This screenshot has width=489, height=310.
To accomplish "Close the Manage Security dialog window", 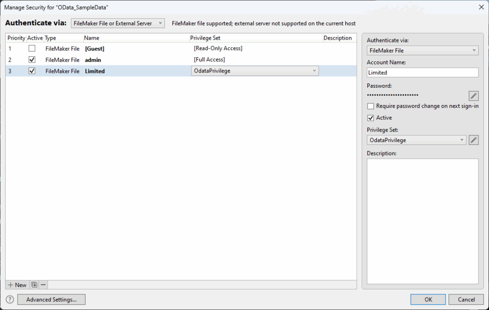I will click(x=480, y=7).
